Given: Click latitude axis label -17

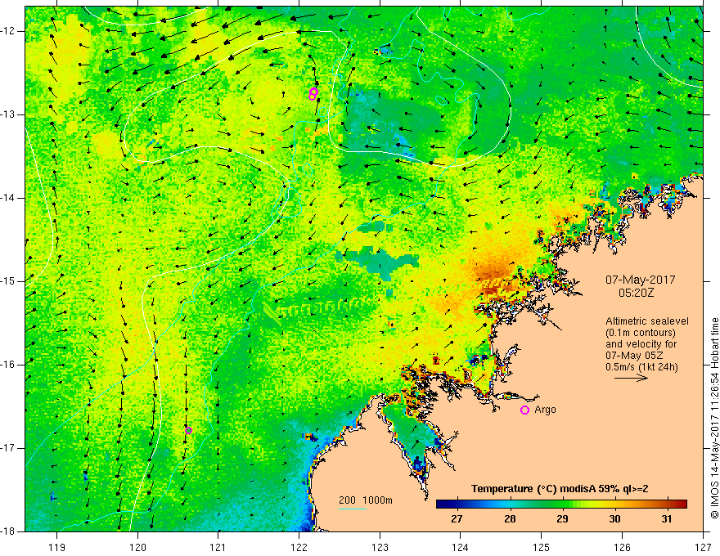Looking at the screenshot, I should click(8, 448).
